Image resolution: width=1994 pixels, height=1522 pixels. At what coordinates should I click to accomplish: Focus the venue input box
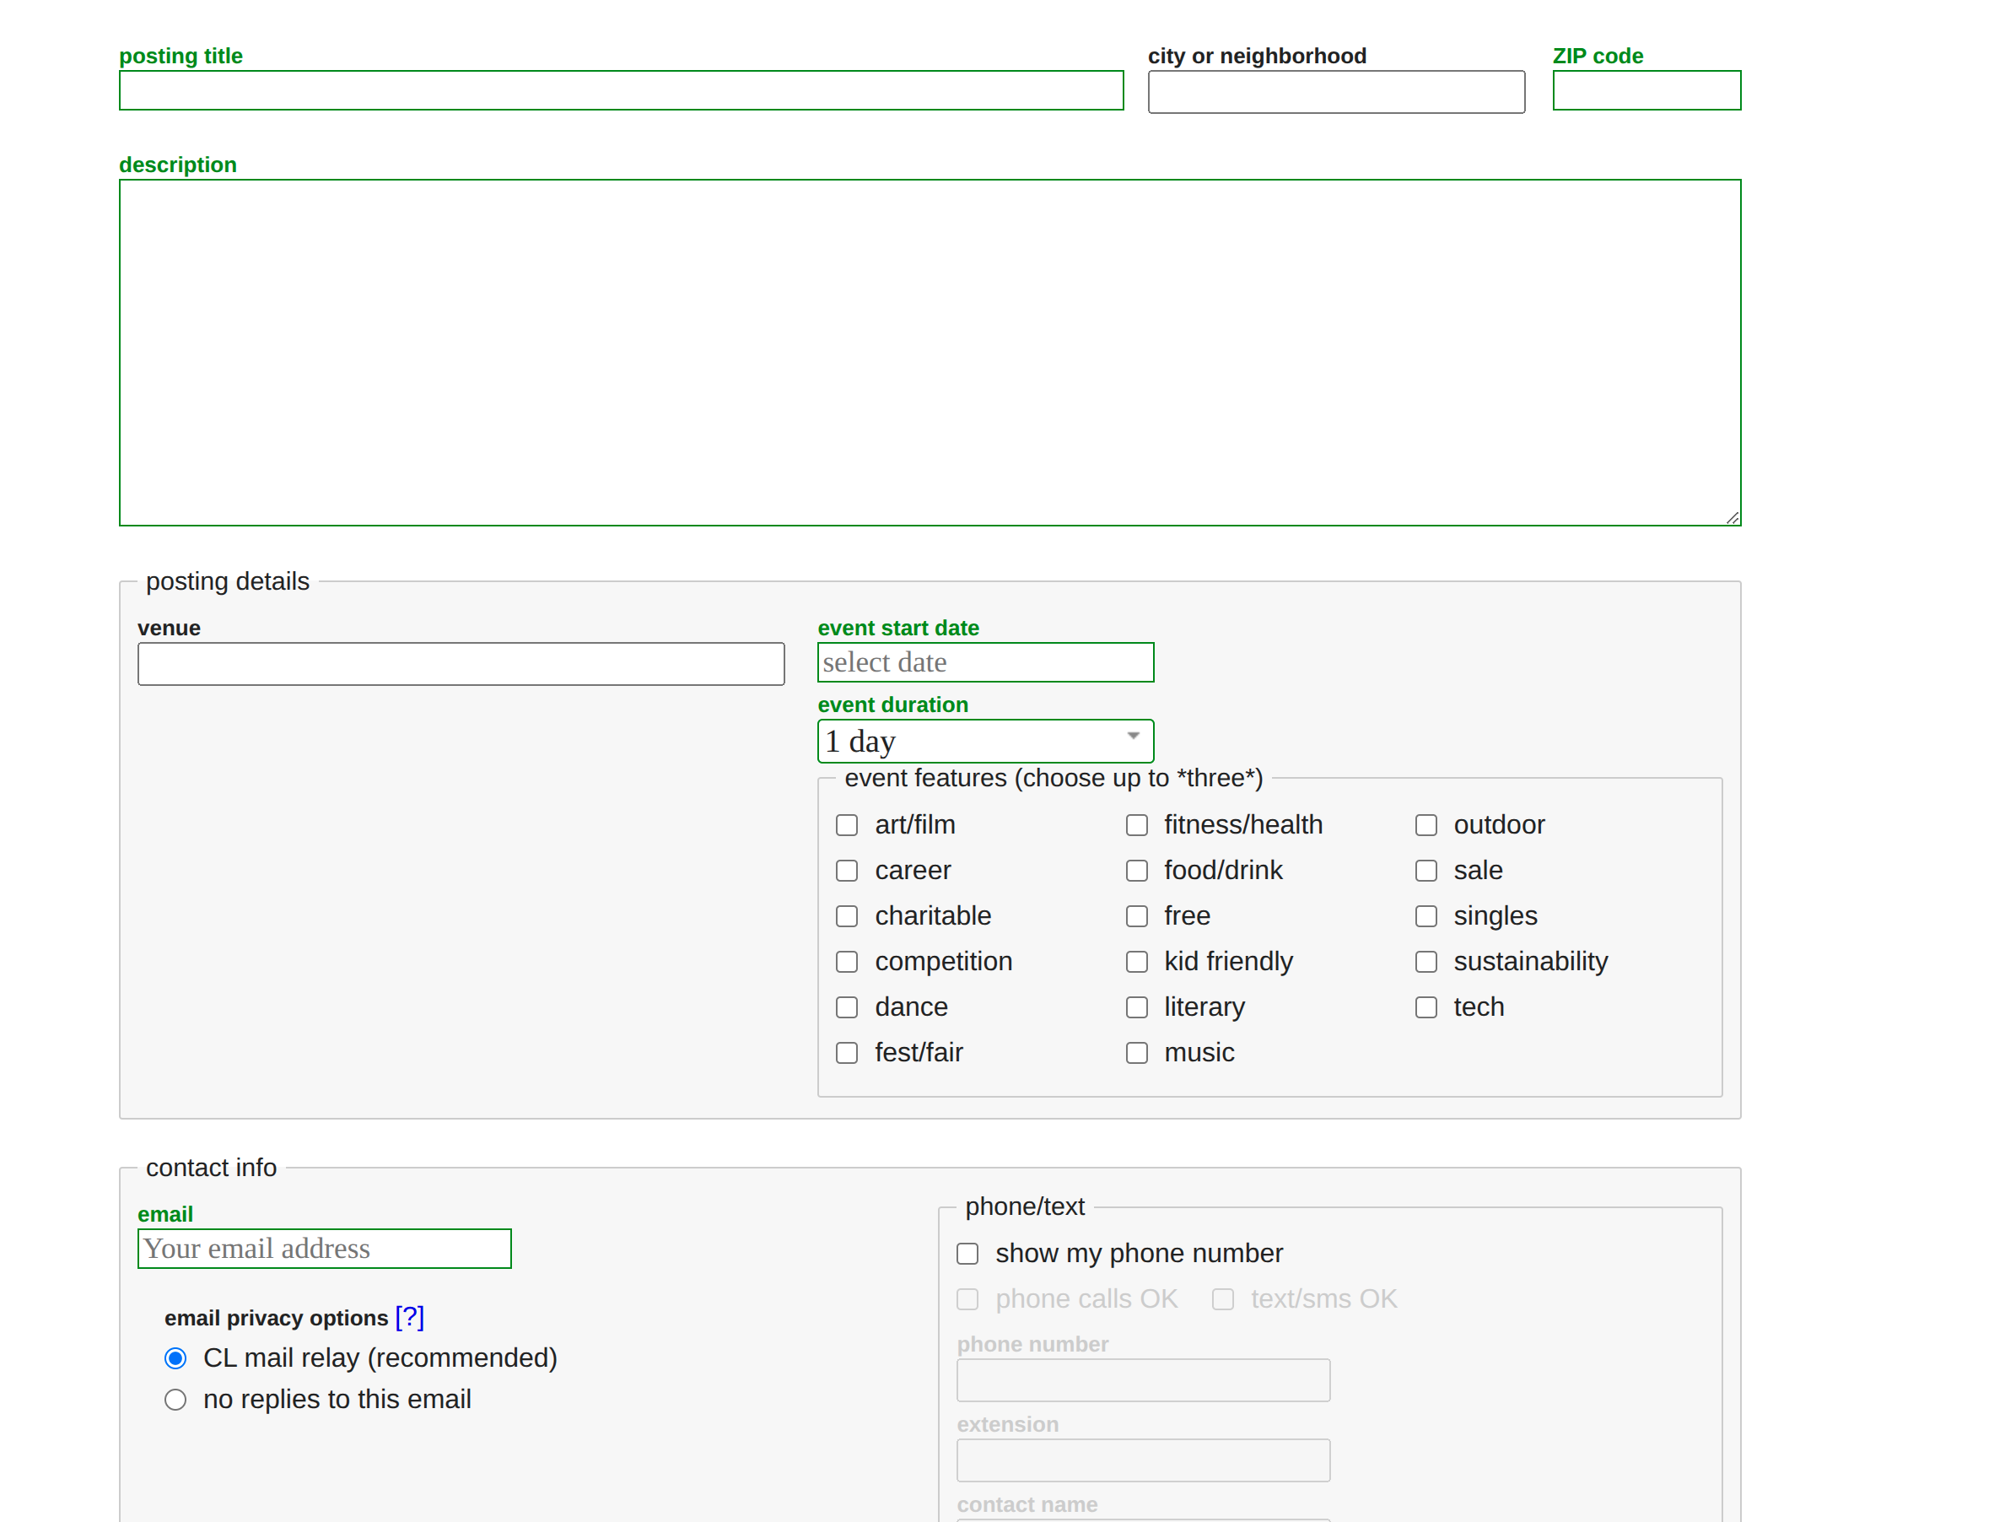(x=460, y=663)
